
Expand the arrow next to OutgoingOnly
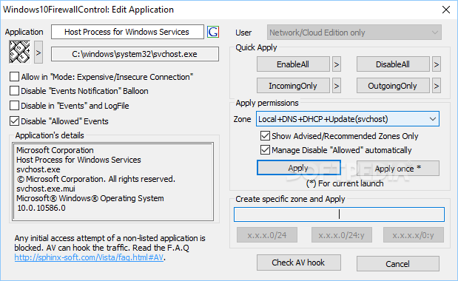[x=437, y=86]
